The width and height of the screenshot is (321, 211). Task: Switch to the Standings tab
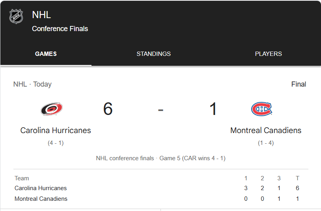pyautogui.click(x=153, y=54)
